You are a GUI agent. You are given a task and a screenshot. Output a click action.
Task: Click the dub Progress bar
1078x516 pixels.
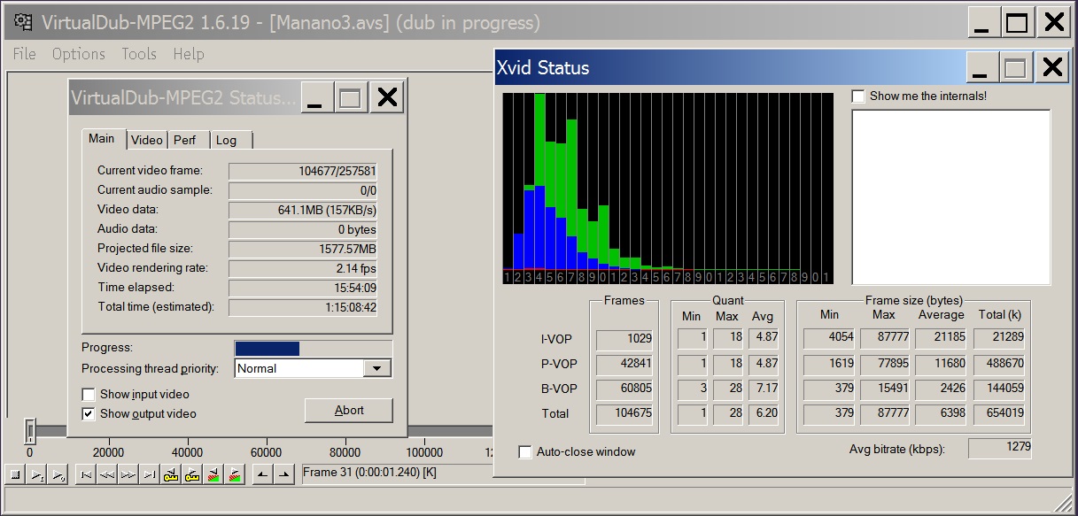(x=313, y=349)
